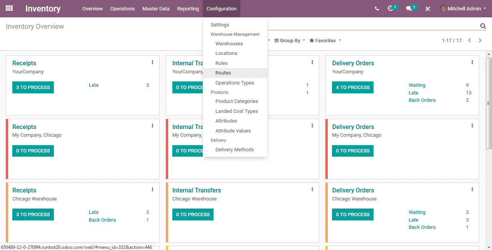This screenshot has height=250, width=492.
Task: Click 0 TO PROCESS on My Company, Chicago Receipts
Action: (33, 151)
